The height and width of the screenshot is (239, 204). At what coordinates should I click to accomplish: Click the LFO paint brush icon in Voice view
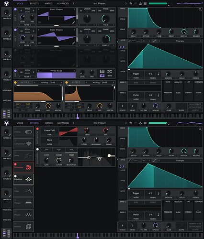129,41
